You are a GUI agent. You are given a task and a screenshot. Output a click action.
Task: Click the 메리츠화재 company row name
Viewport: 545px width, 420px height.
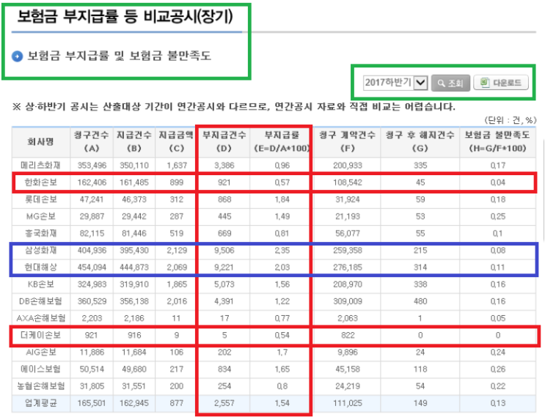coord(40,166)
